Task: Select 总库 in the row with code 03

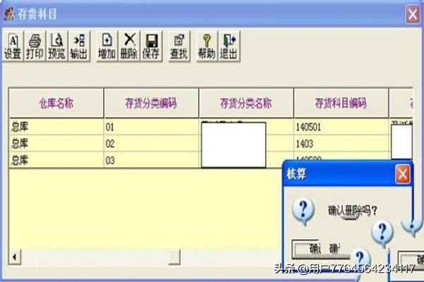Action: click(57, 160)
